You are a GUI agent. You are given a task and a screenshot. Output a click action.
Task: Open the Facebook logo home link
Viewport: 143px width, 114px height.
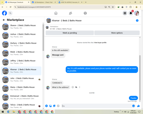(5, 13)
